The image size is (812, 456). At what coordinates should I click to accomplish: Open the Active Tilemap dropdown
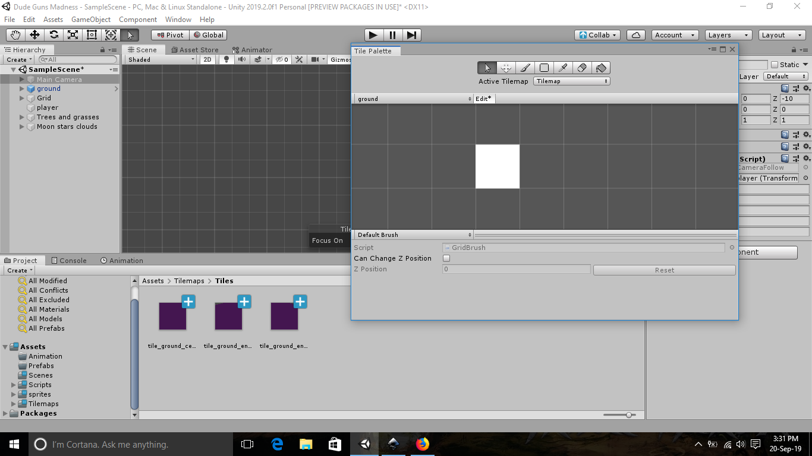pyautogui.click(x=572, y=81)
